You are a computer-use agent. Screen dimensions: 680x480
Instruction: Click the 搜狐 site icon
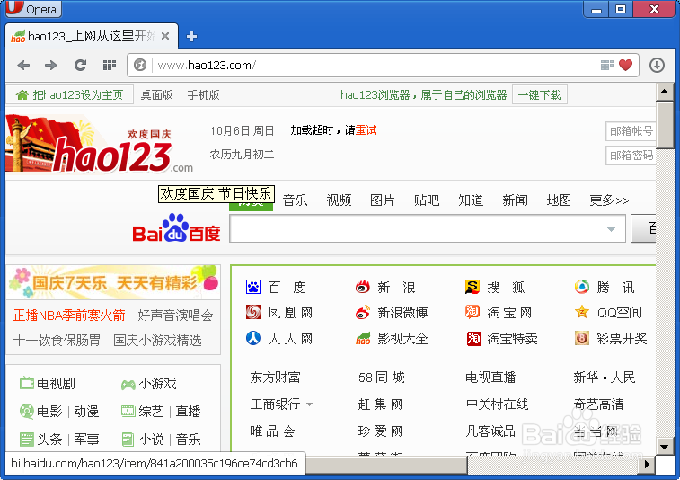(472, 287)
